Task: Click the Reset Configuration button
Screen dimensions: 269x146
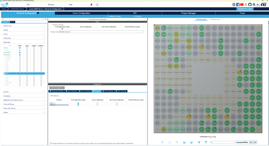Action: pyautogui.click(x=57, y=88)
